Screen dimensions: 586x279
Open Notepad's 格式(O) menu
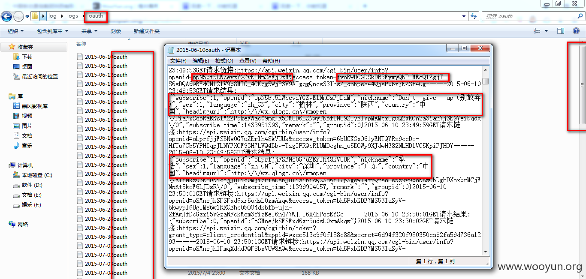224,61
